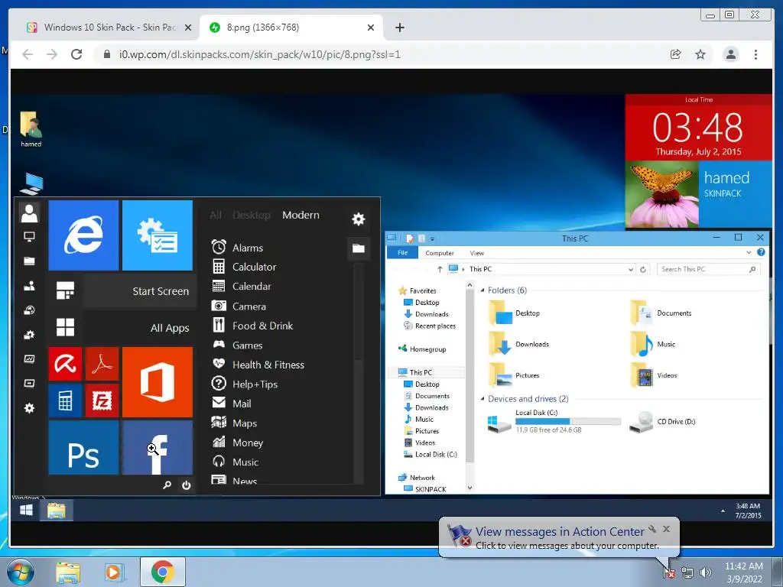Launch the Photoshop Ps tile

(83, 448)
